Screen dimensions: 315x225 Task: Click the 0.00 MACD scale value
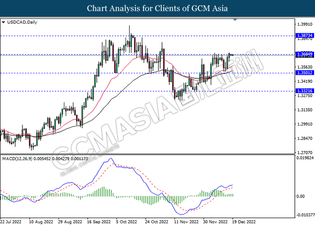click(x=301, y=196)
